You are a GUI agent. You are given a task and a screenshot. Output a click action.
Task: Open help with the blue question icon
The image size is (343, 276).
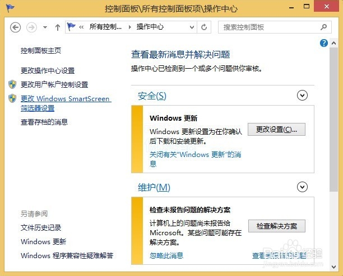(x=324, y=43)
